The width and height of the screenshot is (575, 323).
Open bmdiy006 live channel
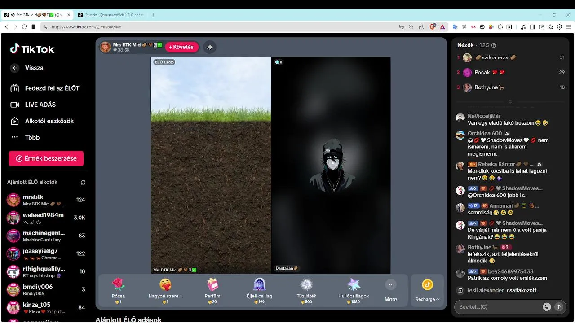click(46, 290)
